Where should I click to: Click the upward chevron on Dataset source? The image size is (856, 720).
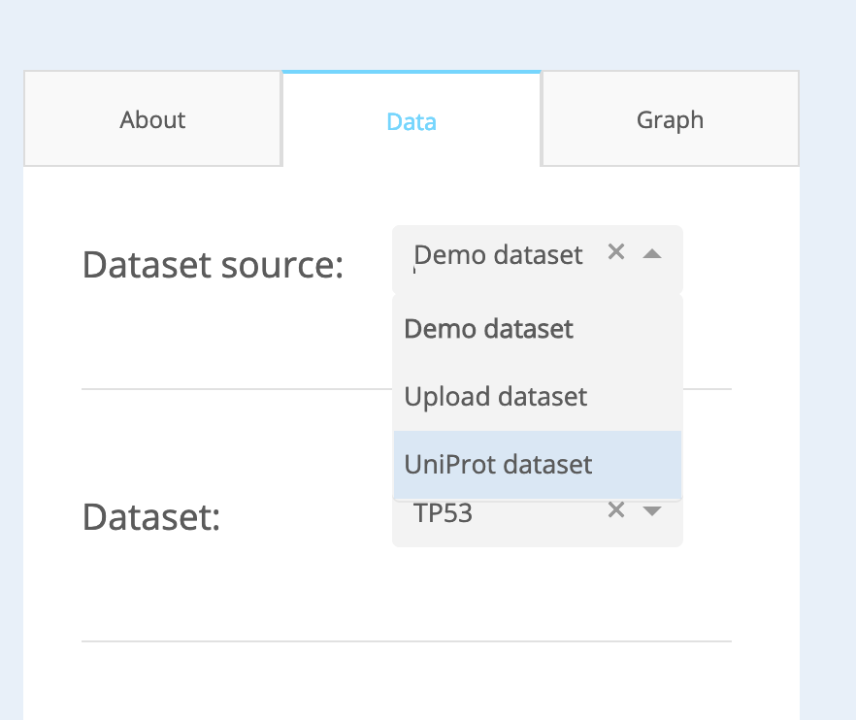coord(652,253)
